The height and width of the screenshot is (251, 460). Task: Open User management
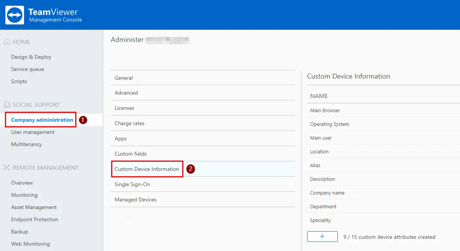33,132
